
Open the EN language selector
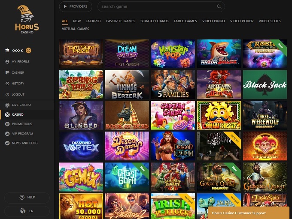(x=27, y=211)
